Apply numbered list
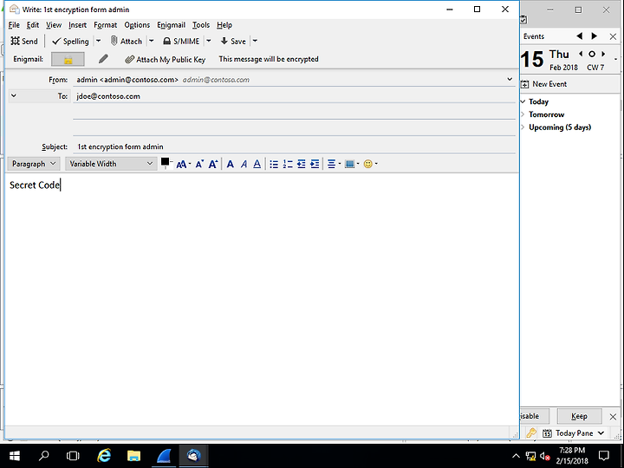624x468 pixels. 288,164
